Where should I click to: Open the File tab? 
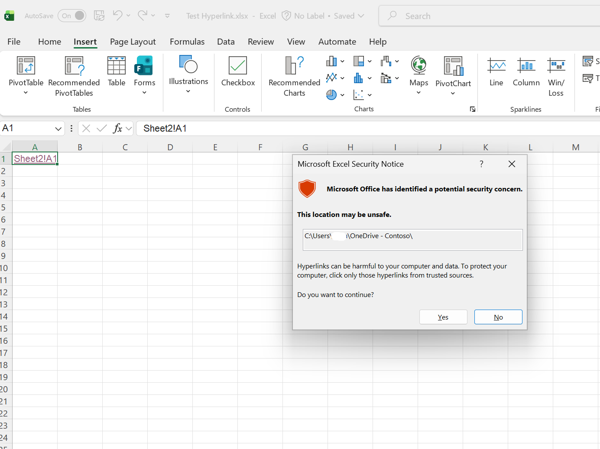tap(14, 42)
